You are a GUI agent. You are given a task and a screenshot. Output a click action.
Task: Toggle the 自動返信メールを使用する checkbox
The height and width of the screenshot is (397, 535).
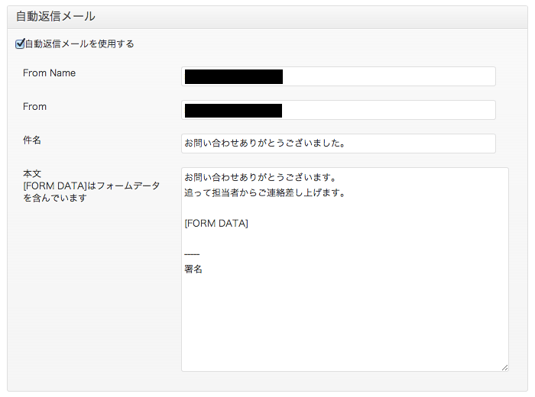[x=20, y=44]
